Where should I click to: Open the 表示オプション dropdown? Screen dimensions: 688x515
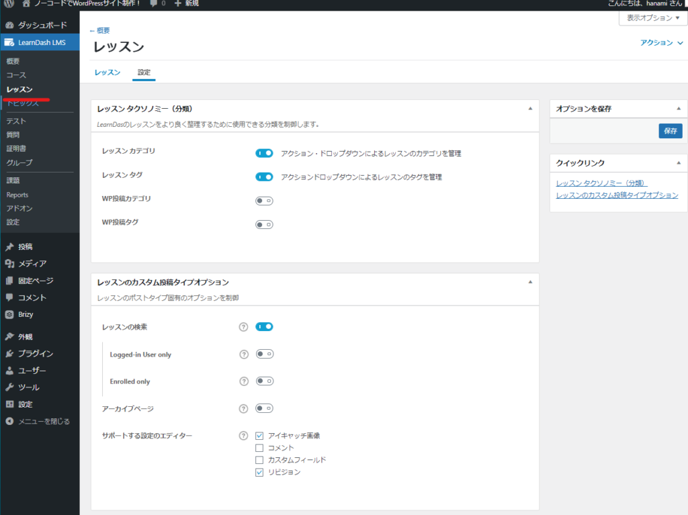point(653,18)
